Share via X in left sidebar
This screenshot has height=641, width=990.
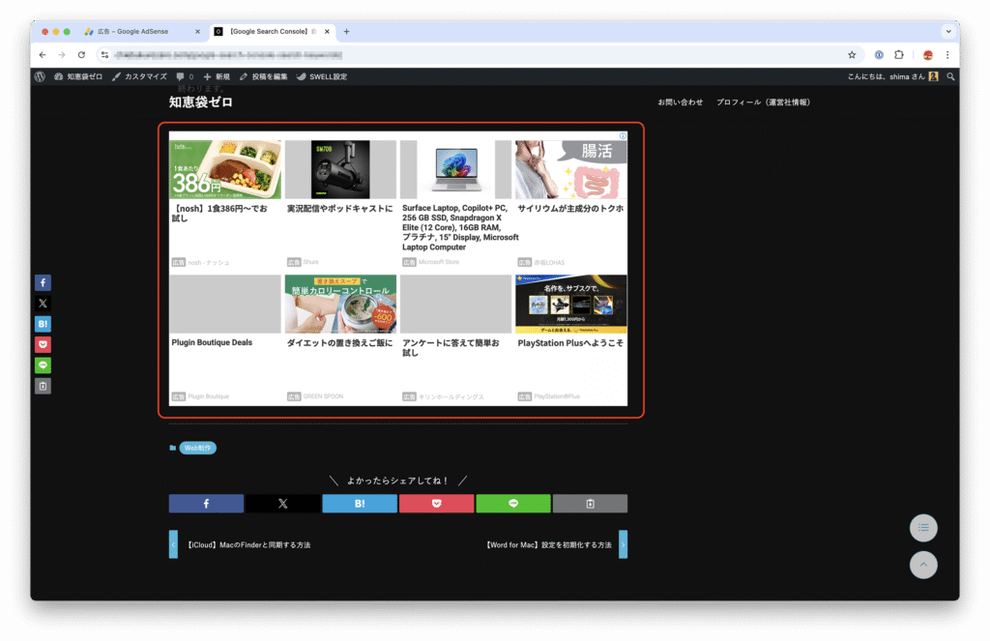[x=43, y=304]
